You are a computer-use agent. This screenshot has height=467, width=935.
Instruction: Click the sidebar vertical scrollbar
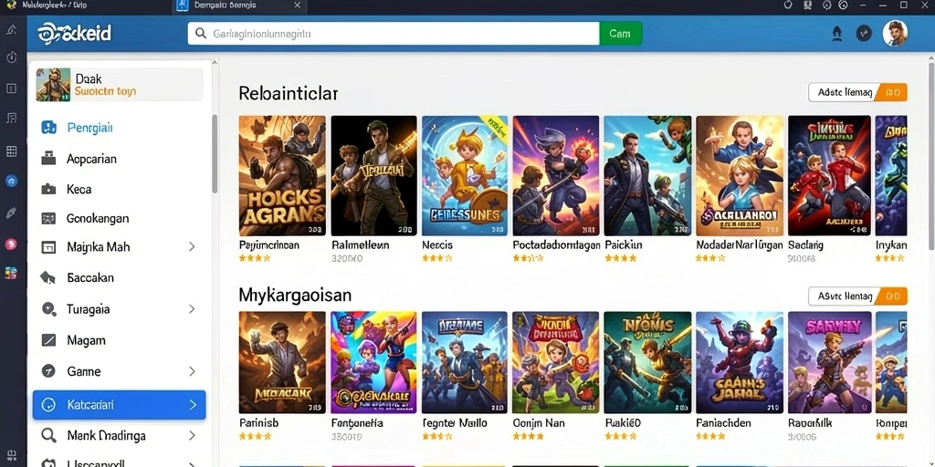point(215,153)
